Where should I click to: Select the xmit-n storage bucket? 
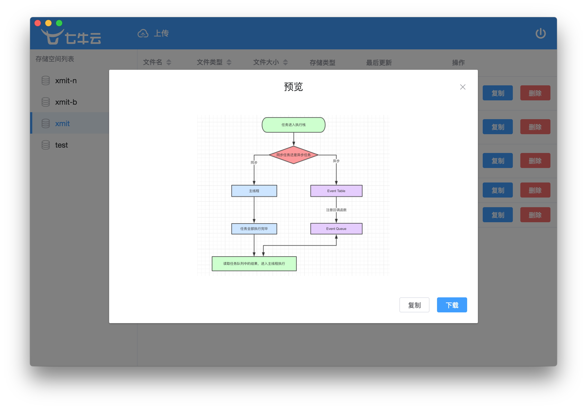tap(66, 81)
